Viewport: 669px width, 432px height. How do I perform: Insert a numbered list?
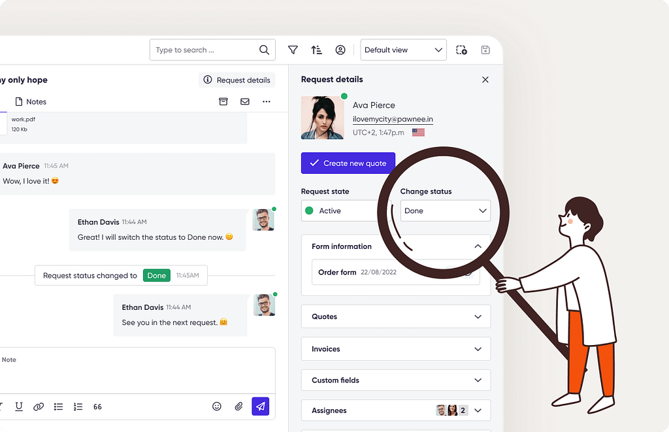click(x=78, y=407)
